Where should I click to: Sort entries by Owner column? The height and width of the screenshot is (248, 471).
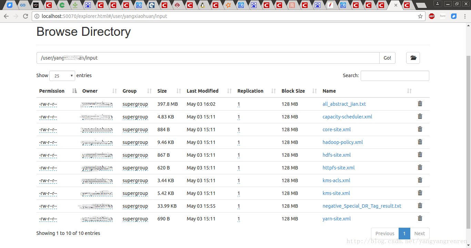point(100,91)
